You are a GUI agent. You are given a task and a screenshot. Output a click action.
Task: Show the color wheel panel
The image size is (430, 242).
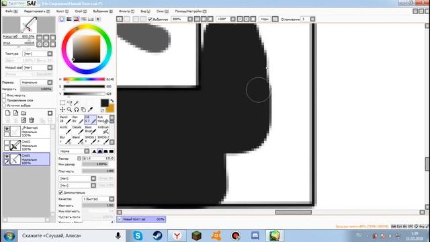(62, 19)
